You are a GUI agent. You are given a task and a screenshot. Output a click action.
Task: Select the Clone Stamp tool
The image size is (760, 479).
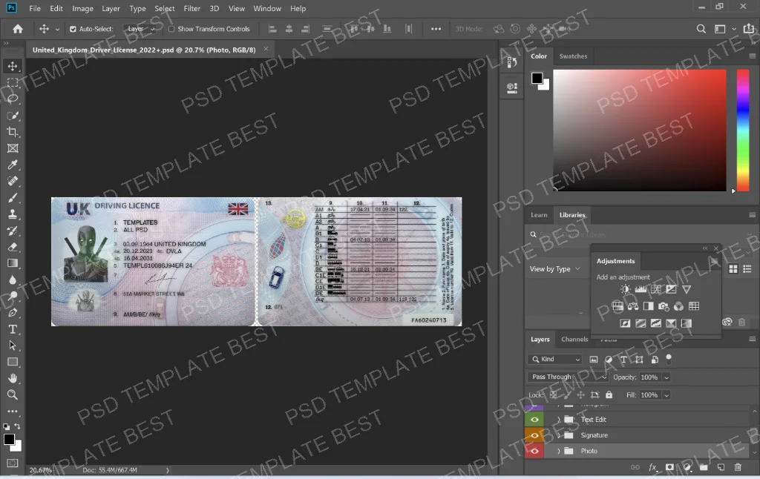[13, 214]
